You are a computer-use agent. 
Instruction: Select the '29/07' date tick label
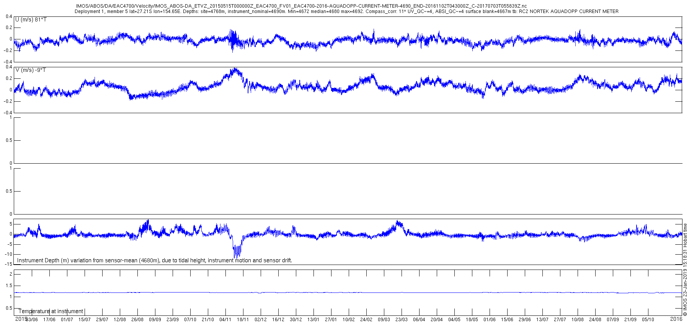102,320
